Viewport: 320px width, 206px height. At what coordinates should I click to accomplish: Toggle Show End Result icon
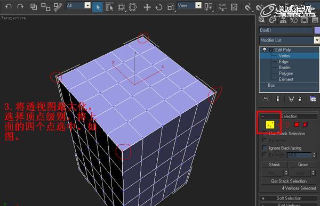point(277,99)
